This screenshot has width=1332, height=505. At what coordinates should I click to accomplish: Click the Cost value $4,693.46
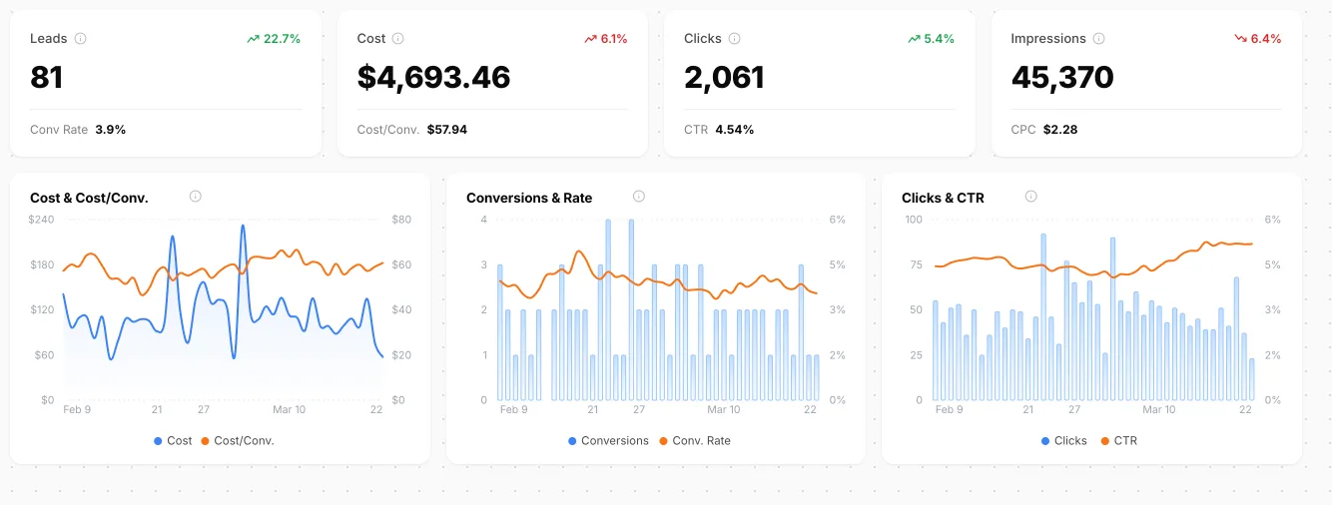[433, 77]
